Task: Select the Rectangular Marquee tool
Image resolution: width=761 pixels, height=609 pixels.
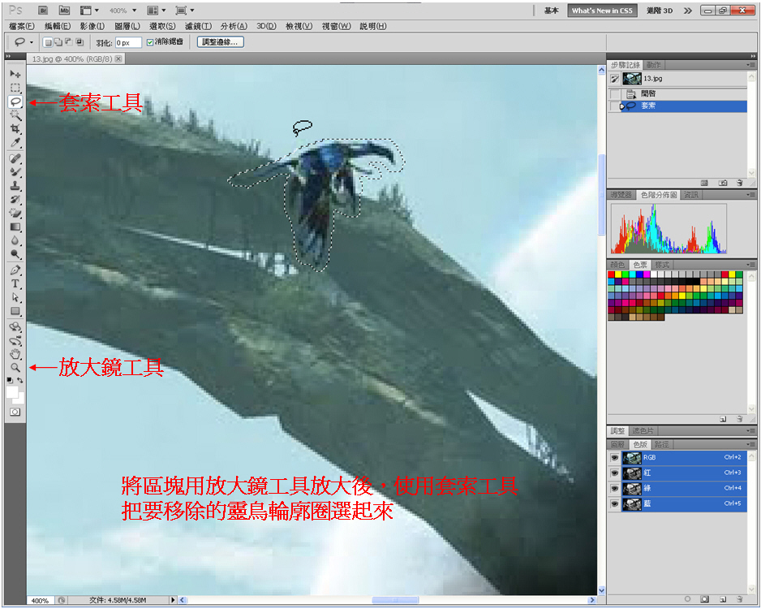Action: click(x=15, y=88)
